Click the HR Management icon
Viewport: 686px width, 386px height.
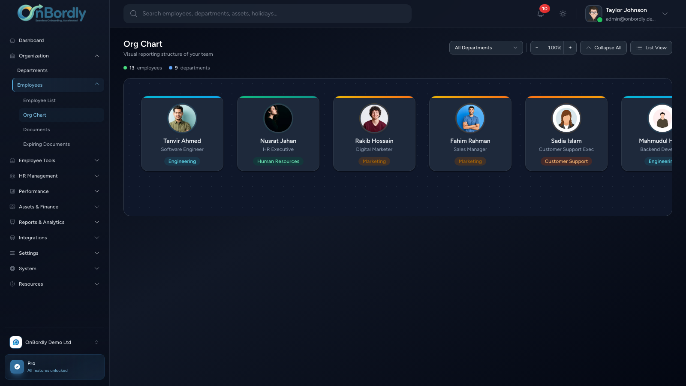click(12, 176)
